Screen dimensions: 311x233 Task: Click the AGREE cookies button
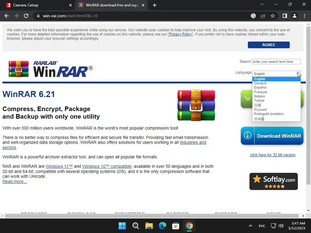tap(268, 45)
